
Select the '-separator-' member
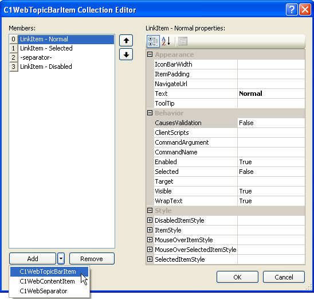coord(62,57)
